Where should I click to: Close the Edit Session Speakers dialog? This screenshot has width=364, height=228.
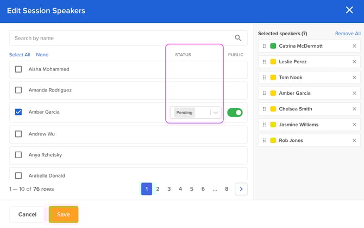point(349,10)
